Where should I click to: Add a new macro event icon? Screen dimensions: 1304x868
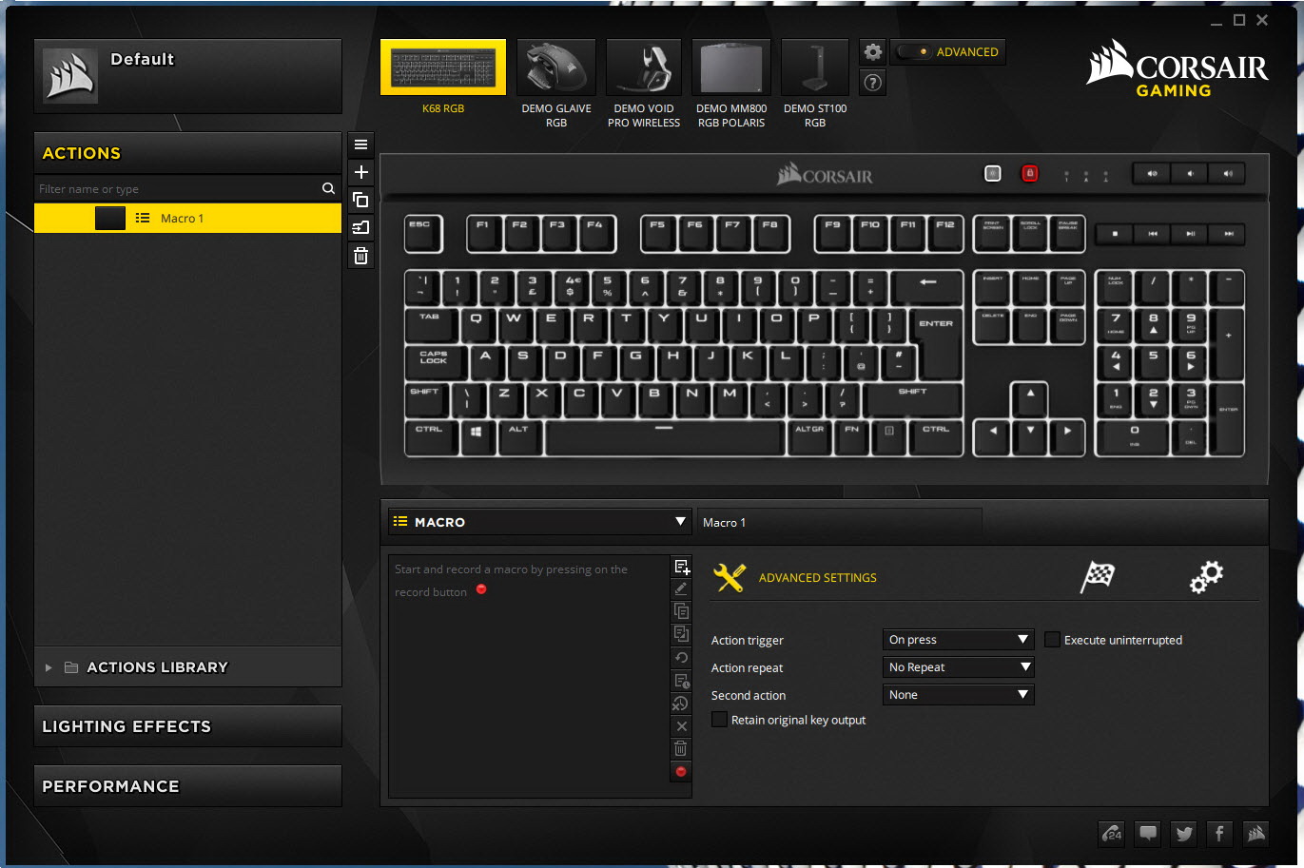(x=681, y=567)
